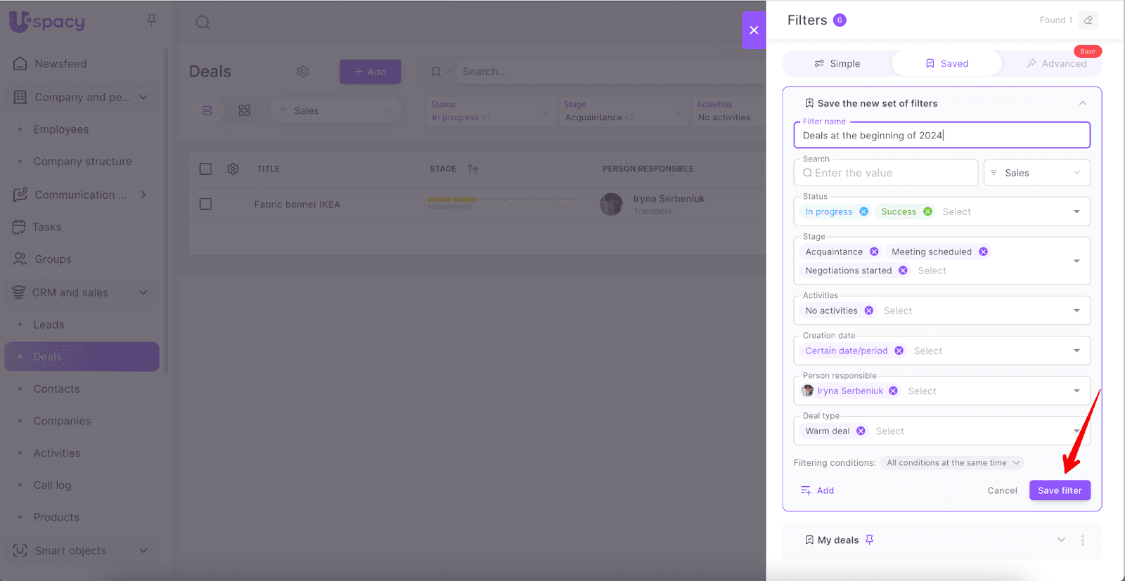This screenshot has width=1125, height=581.
Task: Collapse the 'Save the new set of filters' section
Action: coord(1082,103)
